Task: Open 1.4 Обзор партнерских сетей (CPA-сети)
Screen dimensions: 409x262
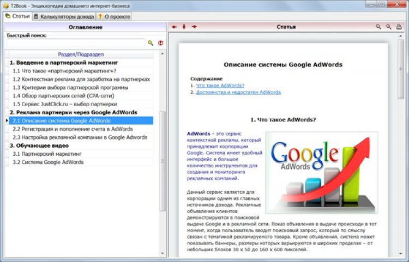Action: coord(81,96)
